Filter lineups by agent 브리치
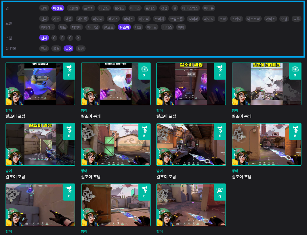 point(159,19)
